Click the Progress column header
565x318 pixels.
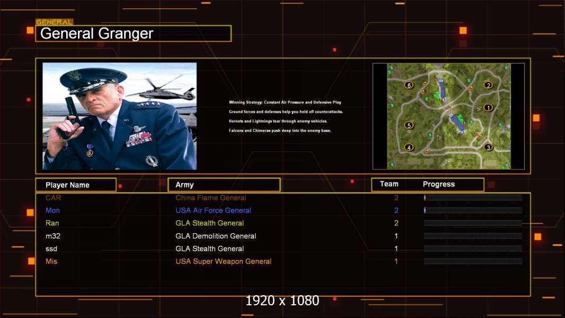pyautogui.click(x=438, y=184)
